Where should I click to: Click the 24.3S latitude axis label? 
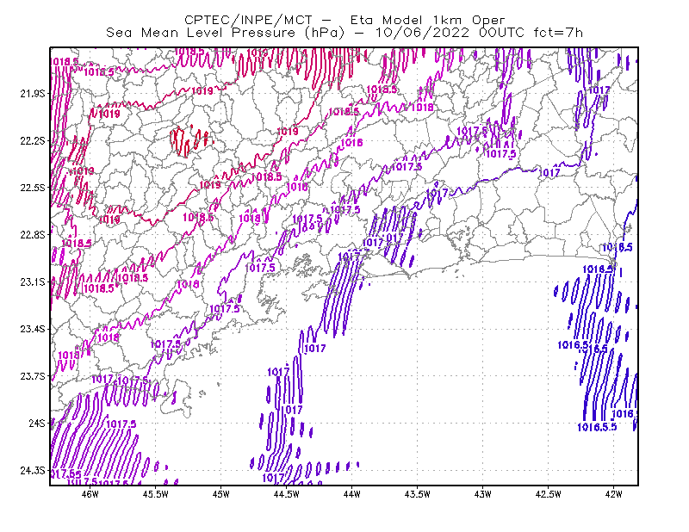33,471
